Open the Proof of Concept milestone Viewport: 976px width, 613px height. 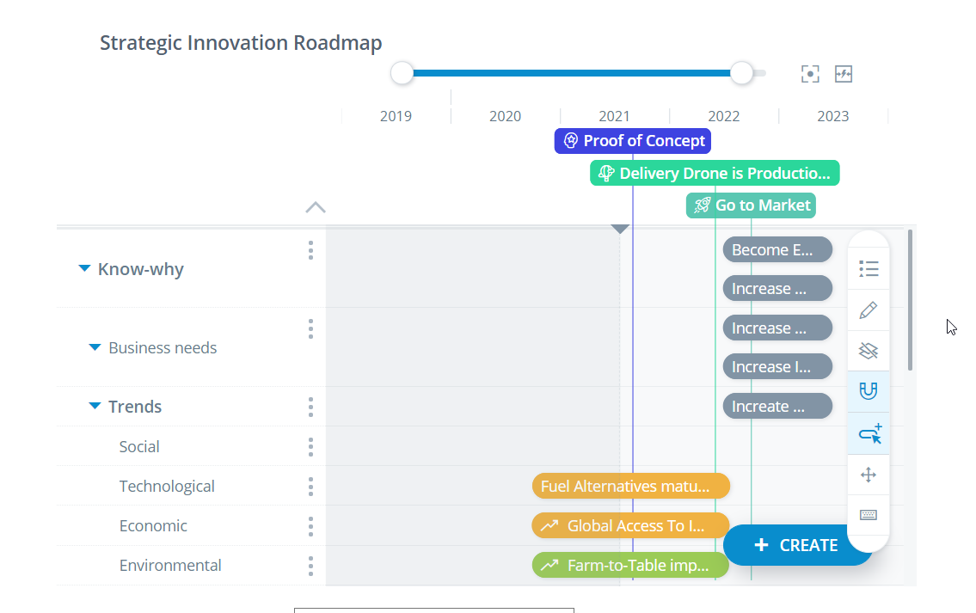pyautogui.click(x=632, y=140)
